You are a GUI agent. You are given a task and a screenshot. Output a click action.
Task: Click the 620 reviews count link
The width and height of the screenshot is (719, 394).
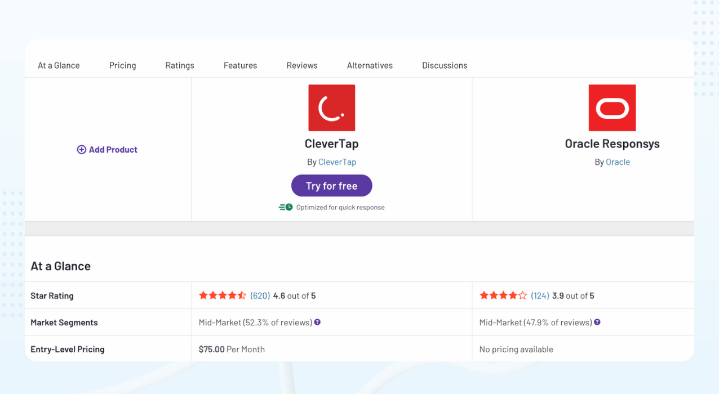260,295
